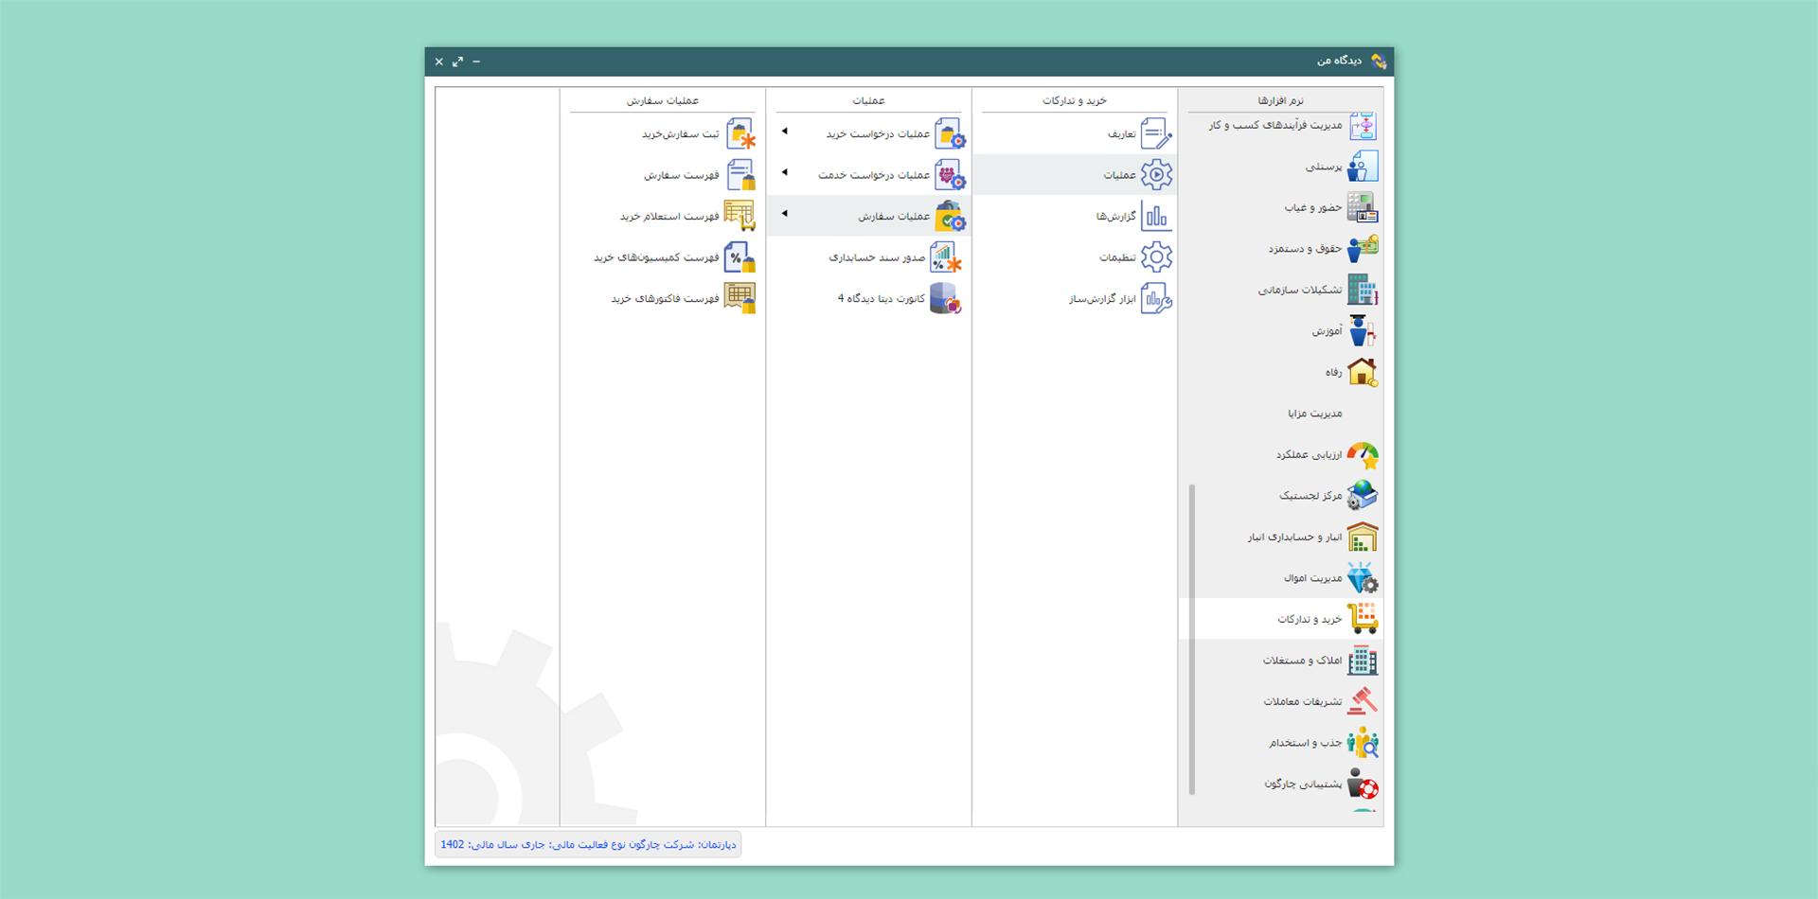
Task: Select فهرست سفارش entry
Action: (x=681, y=175)
